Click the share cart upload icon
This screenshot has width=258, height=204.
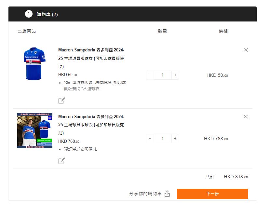pyautogui.click(x=167, y=194)
